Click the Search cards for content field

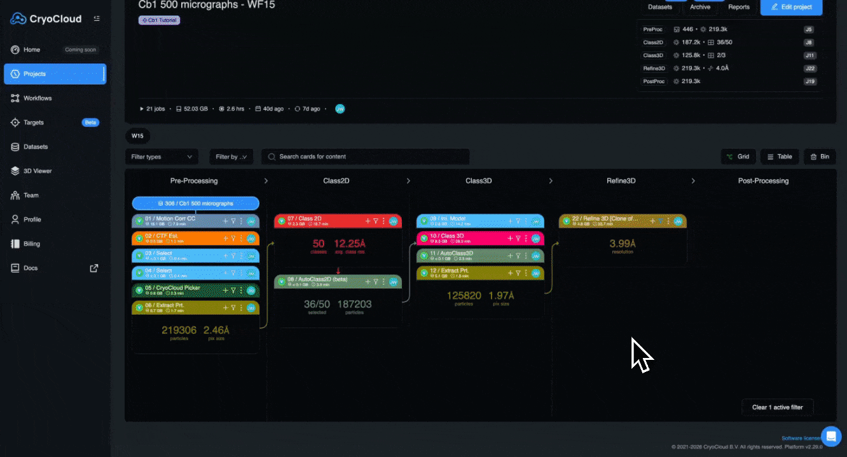click(366, 157)
